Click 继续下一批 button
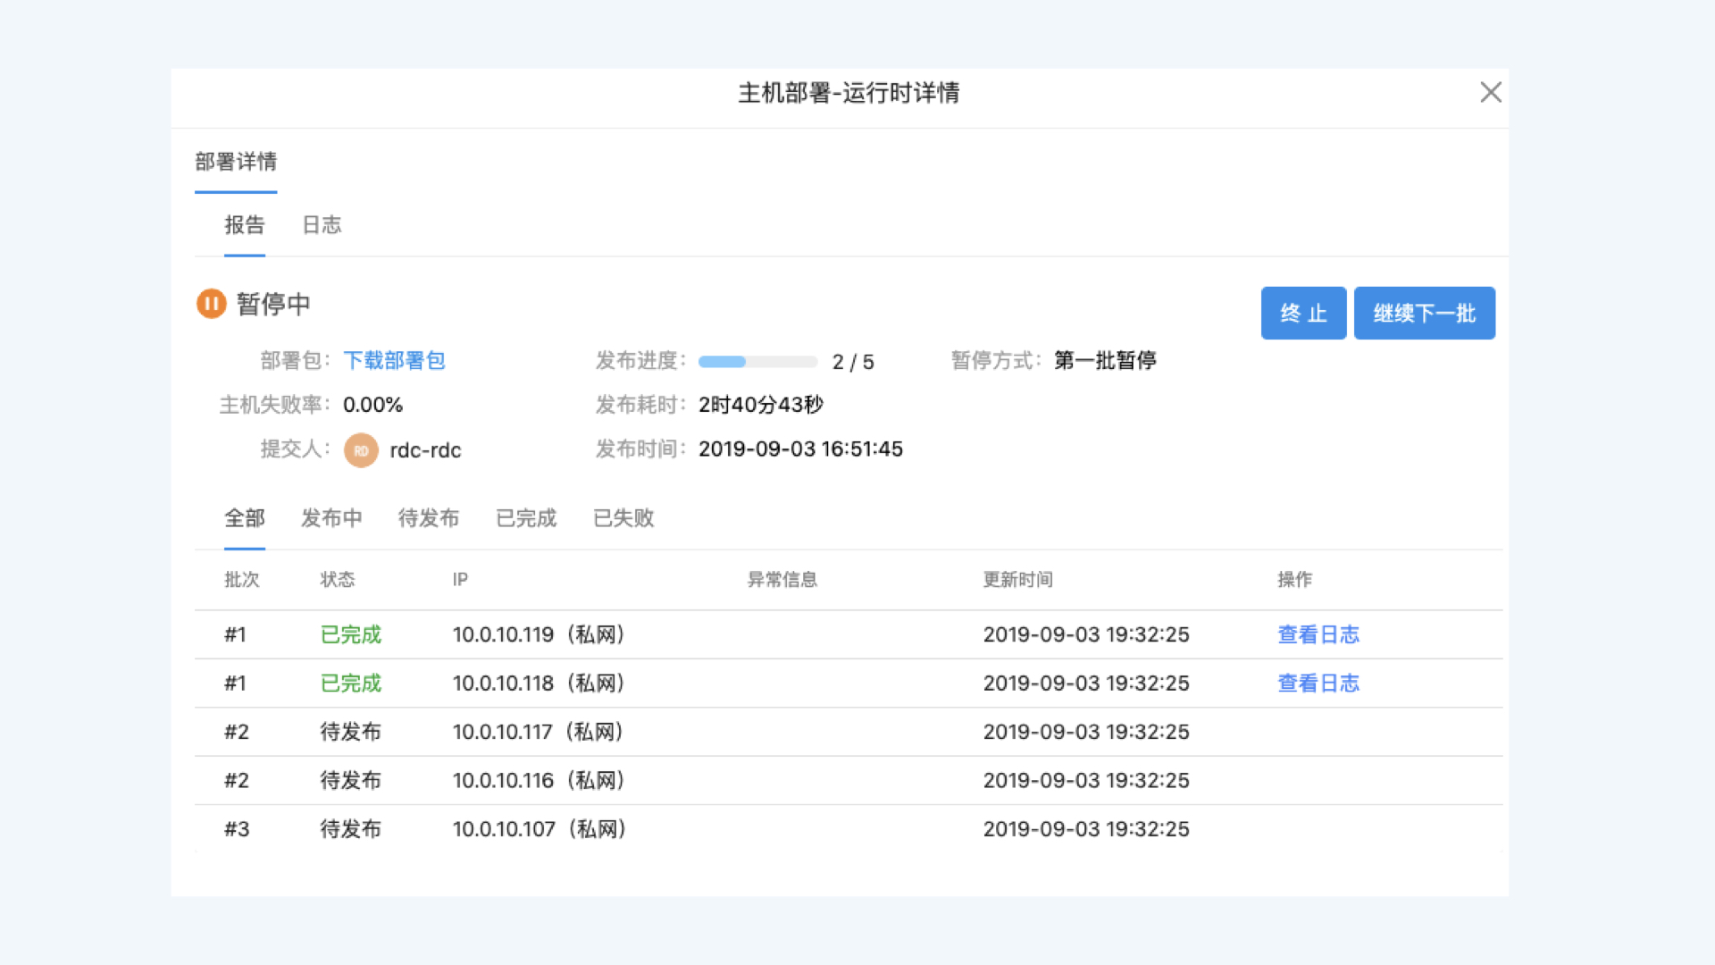Image resolution: width=1715 pixels, height=965 pixels. point(1425,314)
